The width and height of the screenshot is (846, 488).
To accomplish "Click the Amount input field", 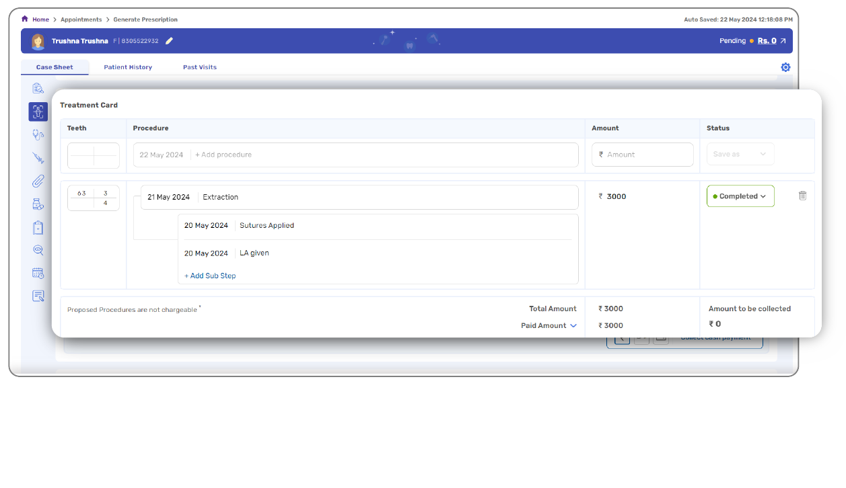I will pyautogui.click(x=643, y=155).
